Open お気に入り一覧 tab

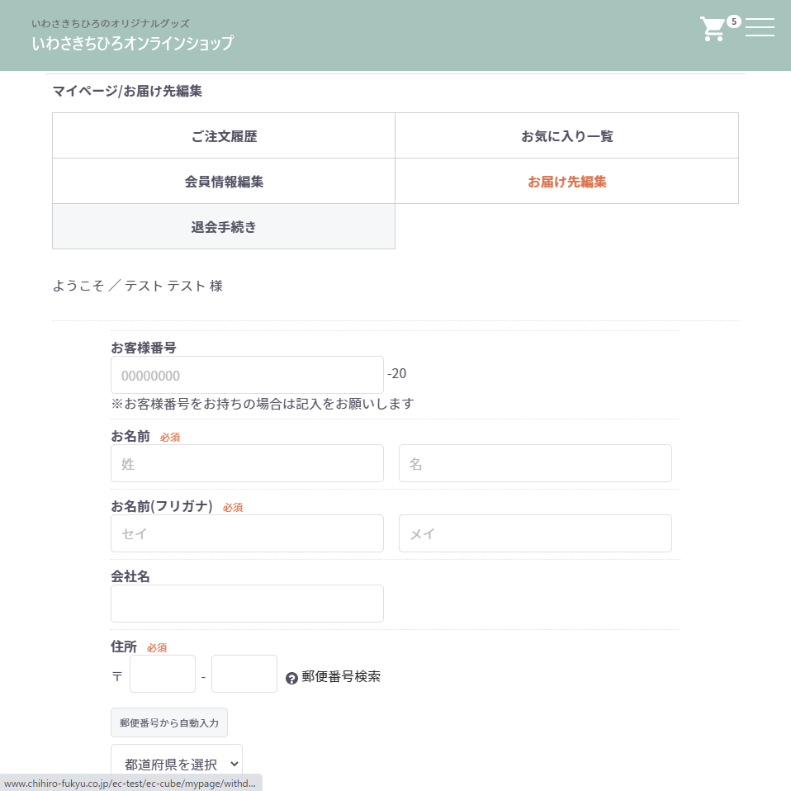[567, 135]
